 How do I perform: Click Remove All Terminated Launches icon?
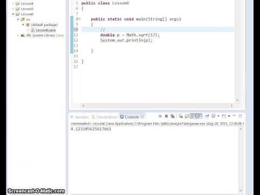pyautogui.click(x=172, y=116)
